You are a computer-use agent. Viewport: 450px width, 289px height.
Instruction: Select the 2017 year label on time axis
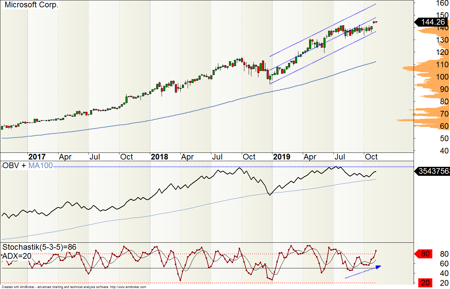[x=37, y=157]
